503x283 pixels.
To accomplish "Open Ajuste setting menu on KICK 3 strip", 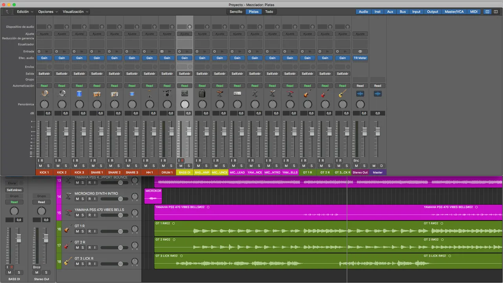I will pos(79,34).
